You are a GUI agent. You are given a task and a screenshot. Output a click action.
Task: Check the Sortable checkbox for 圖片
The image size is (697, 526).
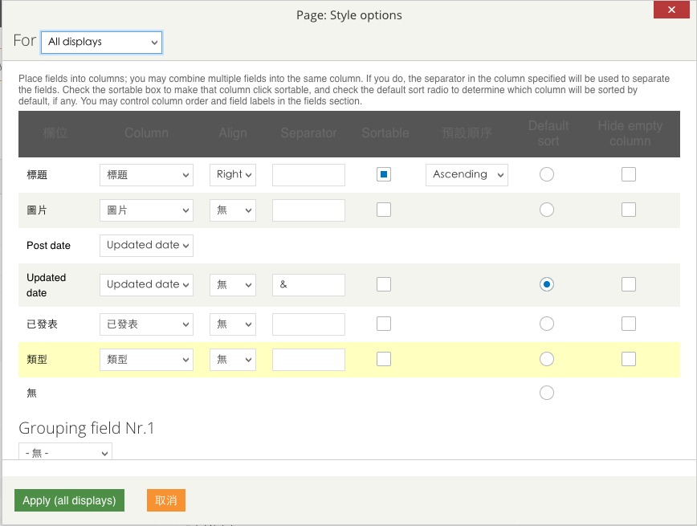tap(384, 210)
